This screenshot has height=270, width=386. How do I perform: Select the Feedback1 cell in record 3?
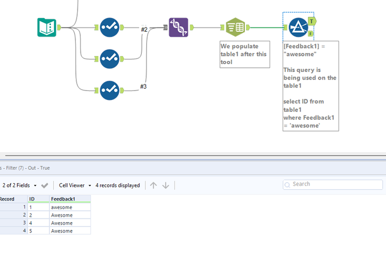click(70, 223)
